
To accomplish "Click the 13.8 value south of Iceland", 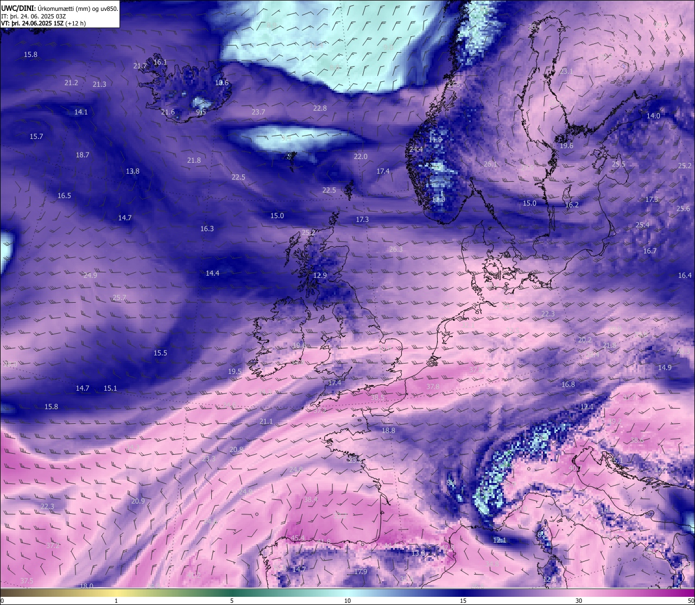I will (x=132, y=171).
